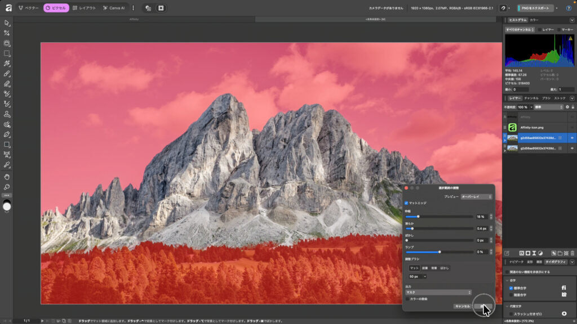Enable the カラーの除染 checkbox
Image resolution: width=577 pixels, height=324 pixels.
407,299
